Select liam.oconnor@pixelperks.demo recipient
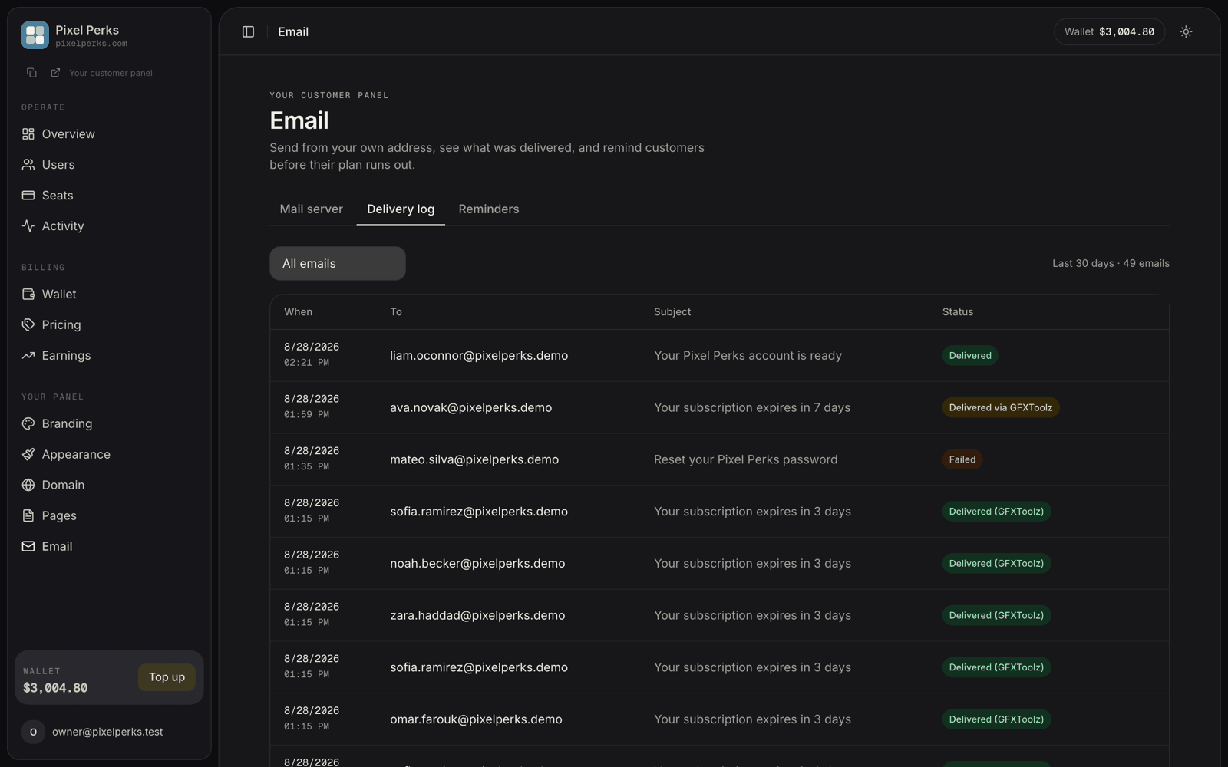 point(479,355)
